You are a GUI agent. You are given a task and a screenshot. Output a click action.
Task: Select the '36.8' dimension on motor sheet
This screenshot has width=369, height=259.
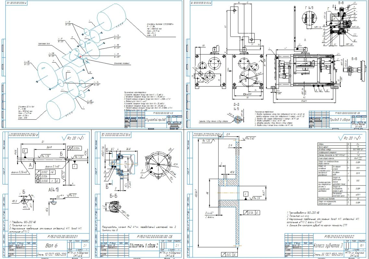128,149
